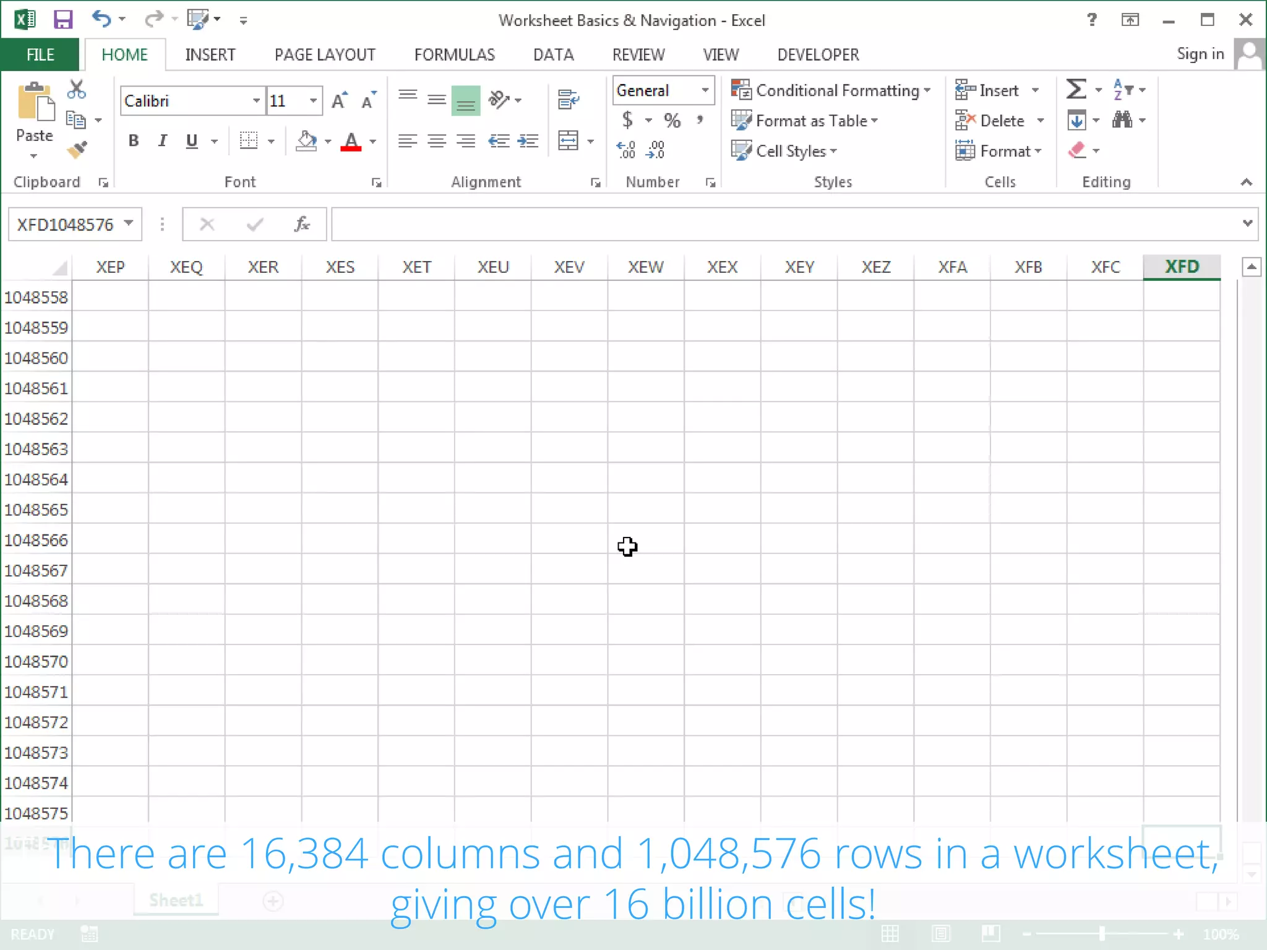Open Find & Select binoculars icon
The height and width of the screenshot is (950, 1267).
(x=1122, y=119)
